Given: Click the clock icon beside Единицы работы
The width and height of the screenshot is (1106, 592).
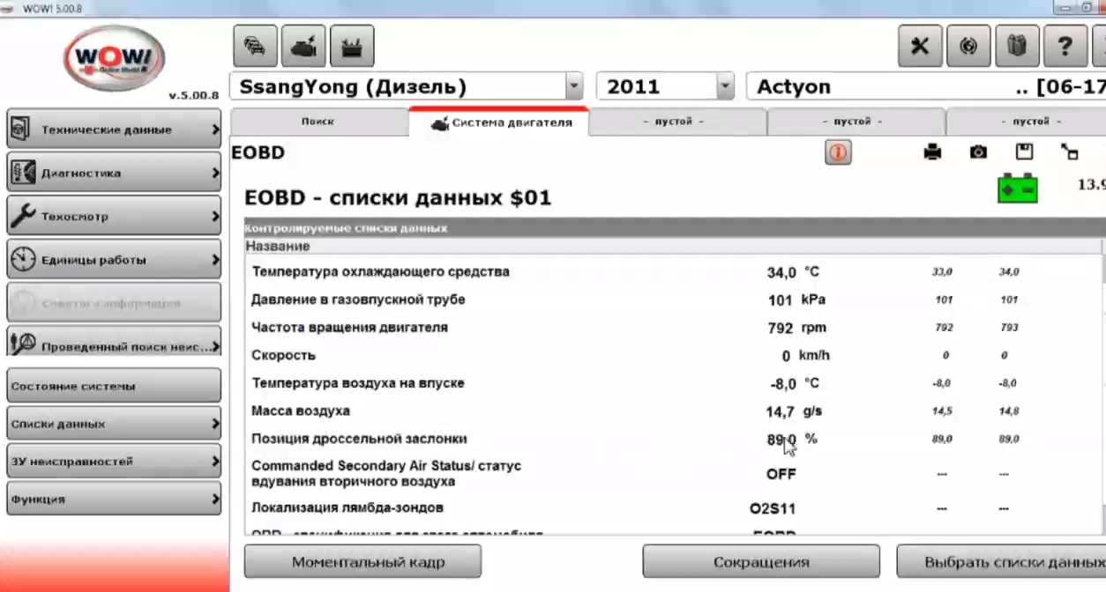Looking at the screenshot, I should [23, 260].
